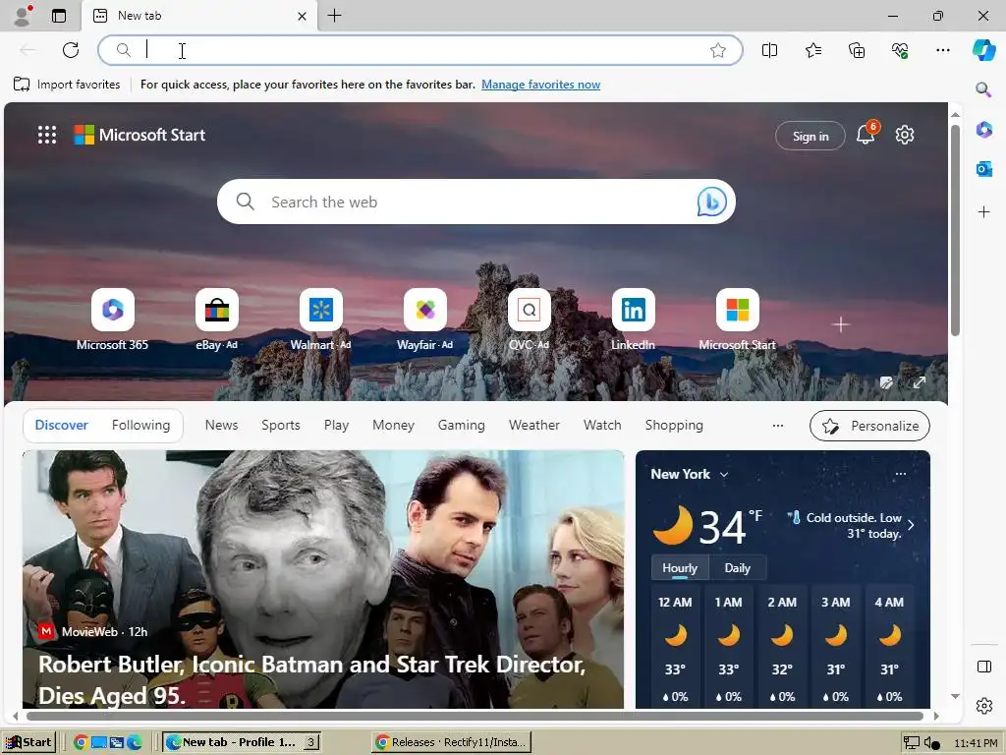Open the Collections icon
Screen dimensions: 1006x755
click(857, 50)
